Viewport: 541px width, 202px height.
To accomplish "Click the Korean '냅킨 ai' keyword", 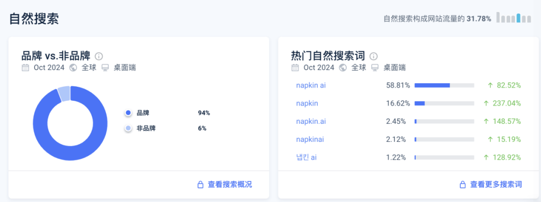I will tap(306, 157).
